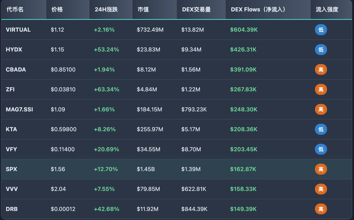Image resolution: width=354 pixels, height=220 pixels.
Task: Click the DEX交易量 column header
Action: click(196, 9)
